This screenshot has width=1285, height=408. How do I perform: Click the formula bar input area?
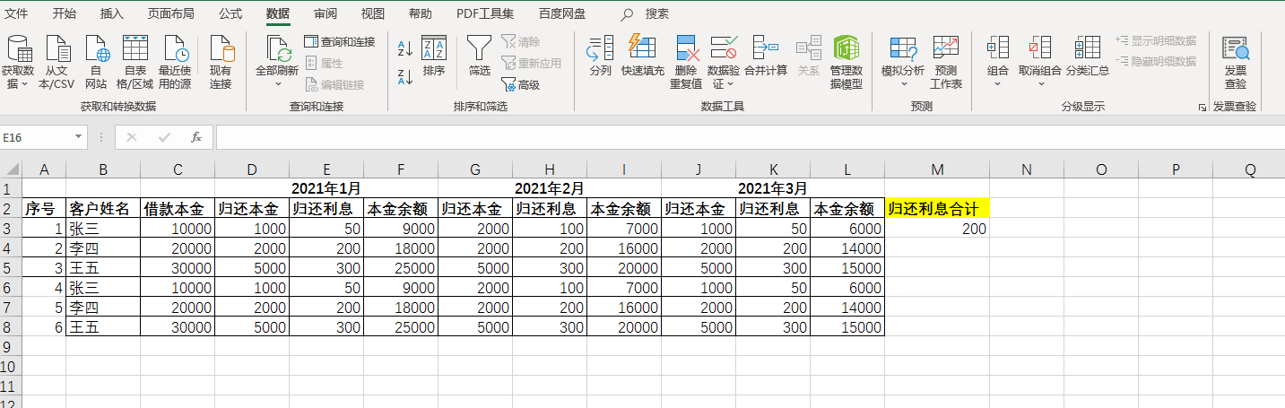tap(750, 138)
